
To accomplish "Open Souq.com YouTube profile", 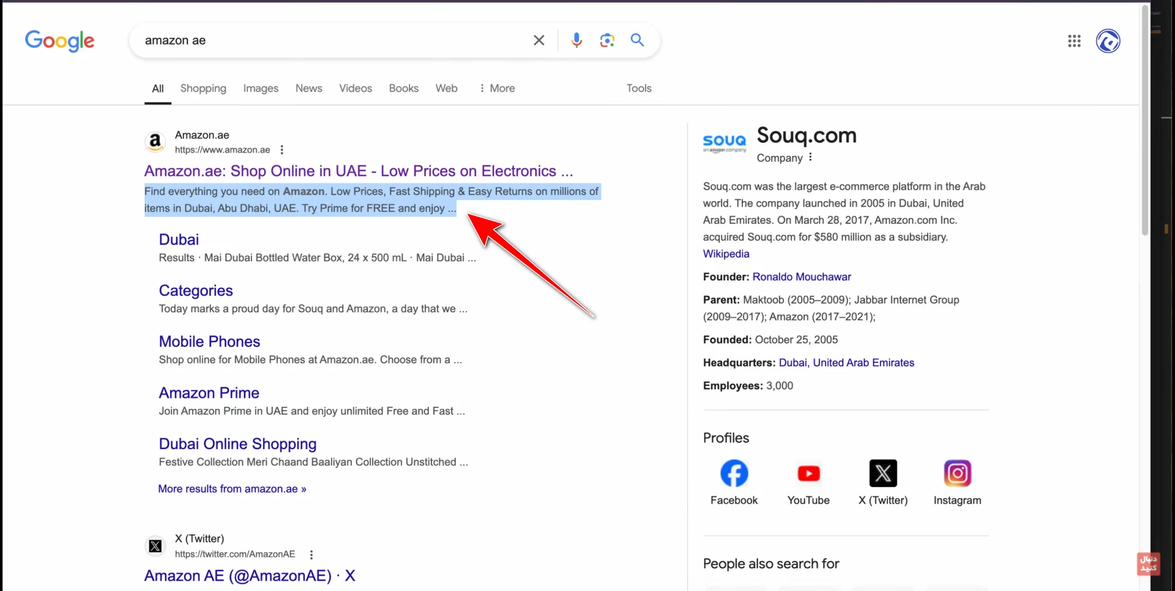I will tap(808, 474).
